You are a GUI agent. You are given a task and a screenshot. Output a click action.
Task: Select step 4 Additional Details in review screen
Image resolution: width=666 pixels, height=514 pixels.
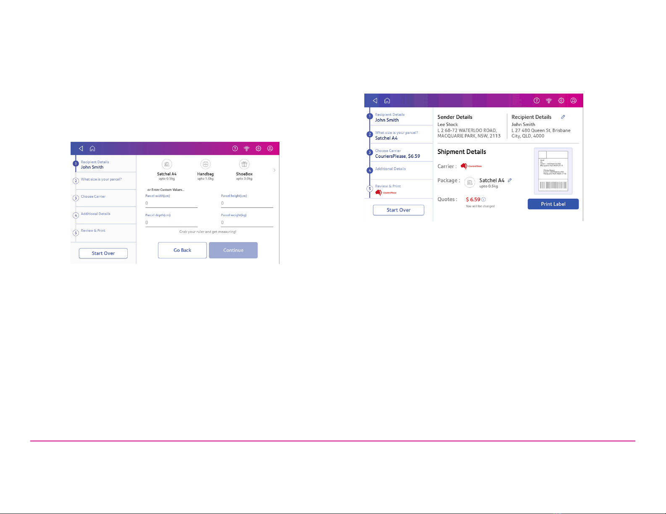(x=399, y=170)
